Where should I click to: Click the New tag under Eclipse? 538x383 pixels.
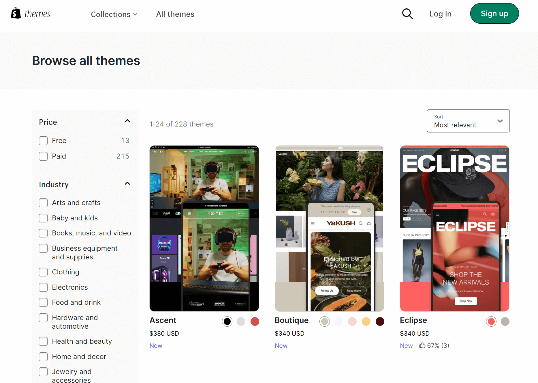407,346
